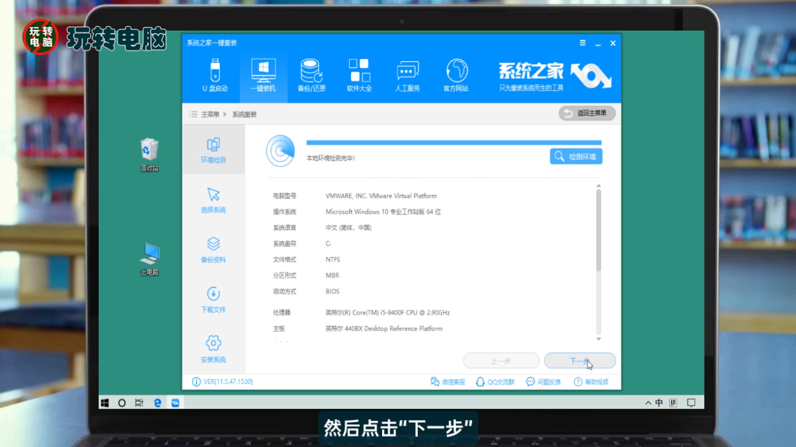Open 问题反馈 link

point(543,382)
